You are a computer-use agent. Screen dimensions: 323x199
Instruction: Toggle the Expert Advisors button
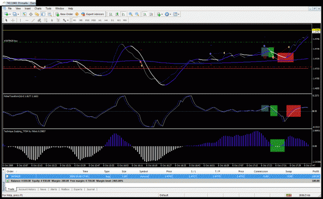pyautogui.click(x=93, y=14)
